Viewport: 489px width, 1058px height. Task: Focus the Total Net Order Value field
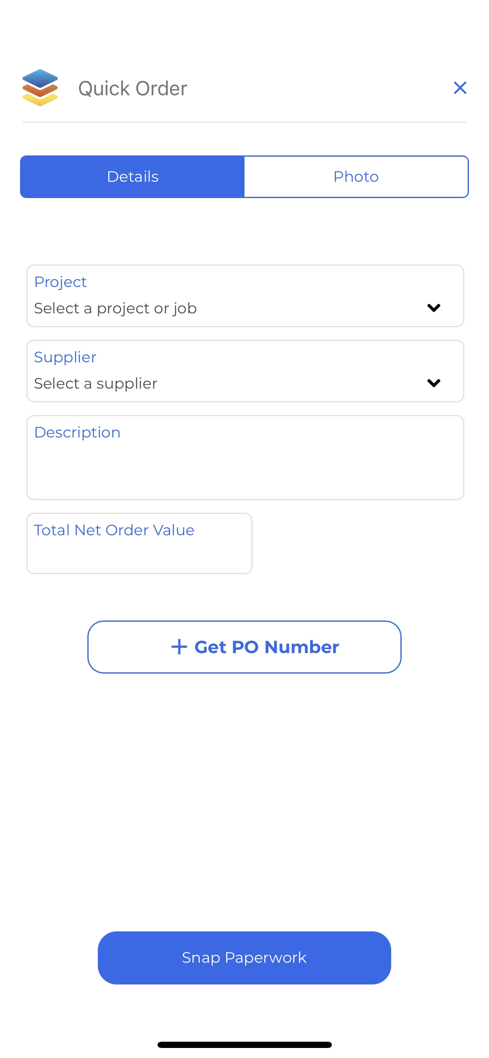139,544
